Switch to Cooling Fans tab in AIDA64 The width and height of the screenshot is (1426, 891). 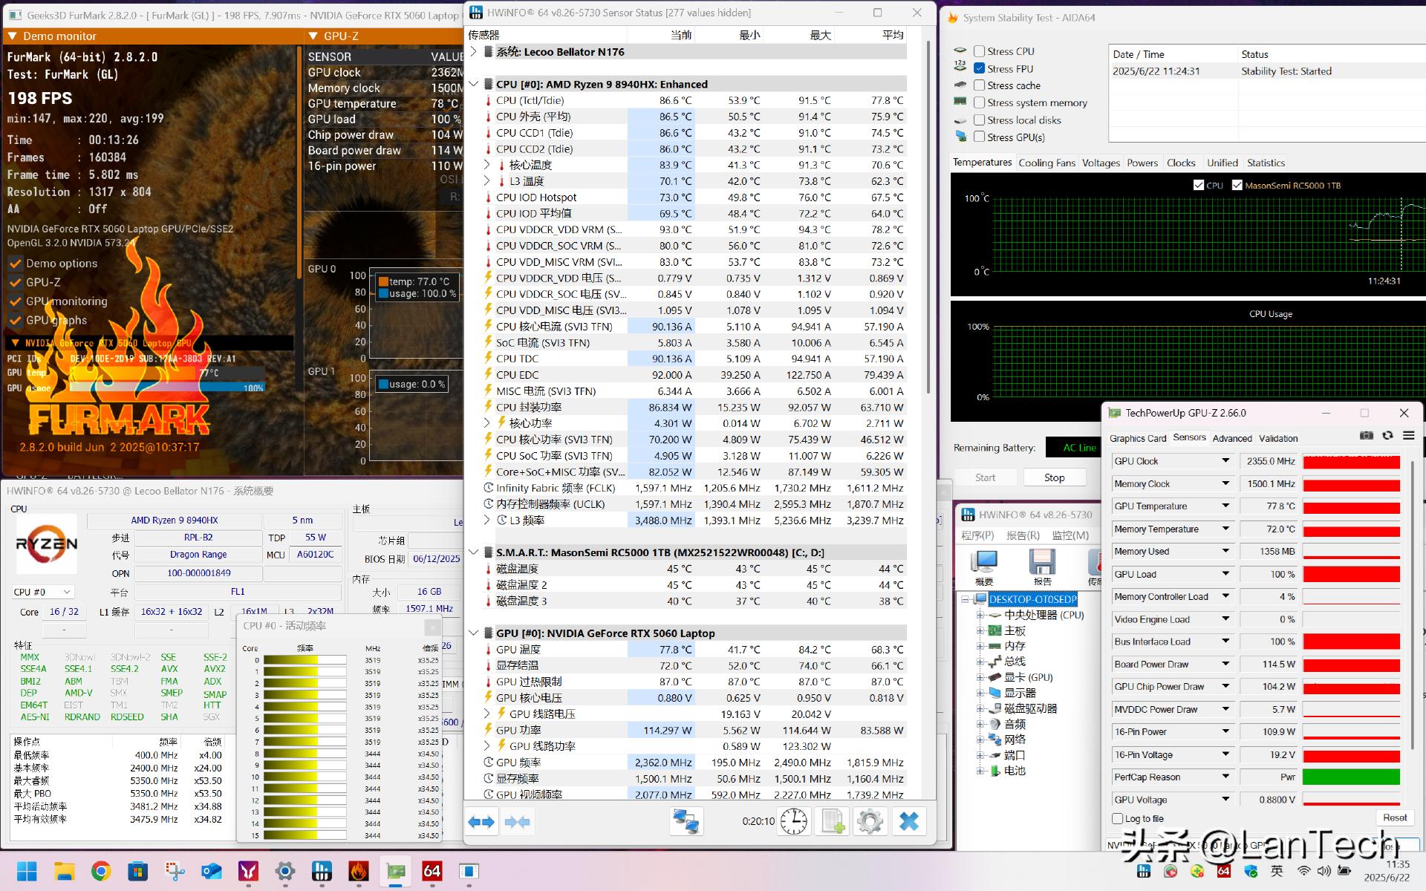tap(1046, 163)
